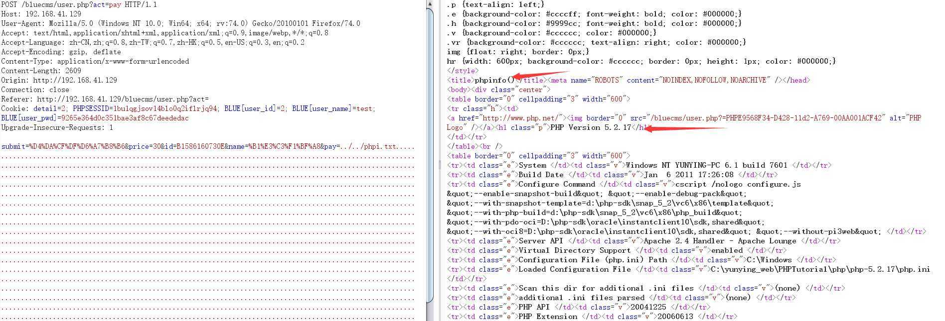Click the '--with-php-build' line
The image size is (945, 321).
[594, 213]
